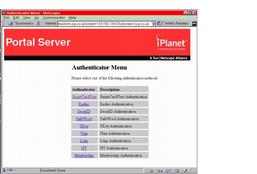This screenshot has width=257, height=174.
Task: Click the online/offline connection icon
Action: pyautogui.click(x=11, y=170)
